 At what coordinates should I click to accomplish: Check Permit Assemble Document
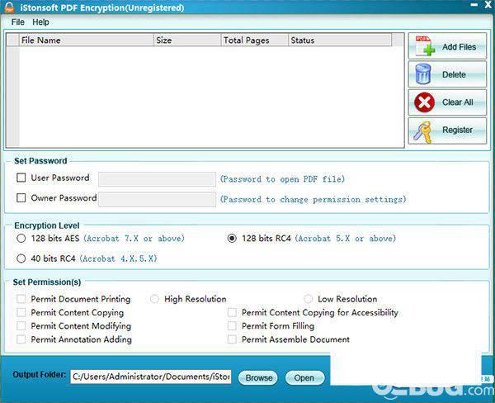tap(232, 339)
